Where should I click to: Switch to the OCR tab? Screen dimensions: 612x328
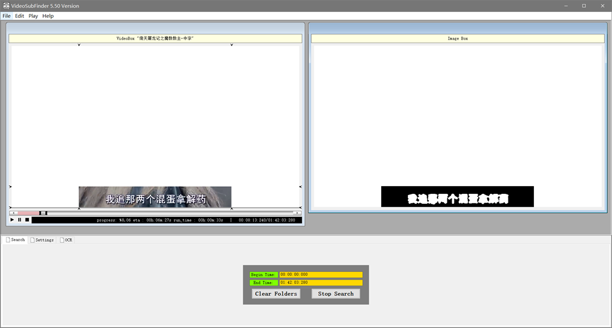coord(66,240)
